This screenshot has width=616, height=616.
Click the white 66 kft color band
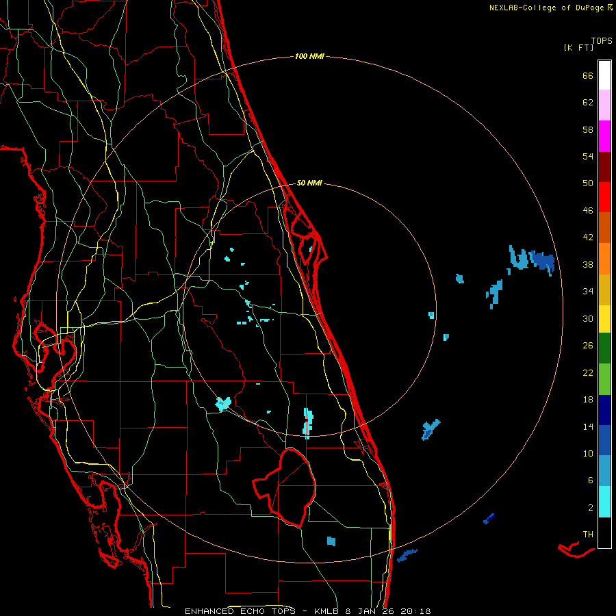pos(604,75)
